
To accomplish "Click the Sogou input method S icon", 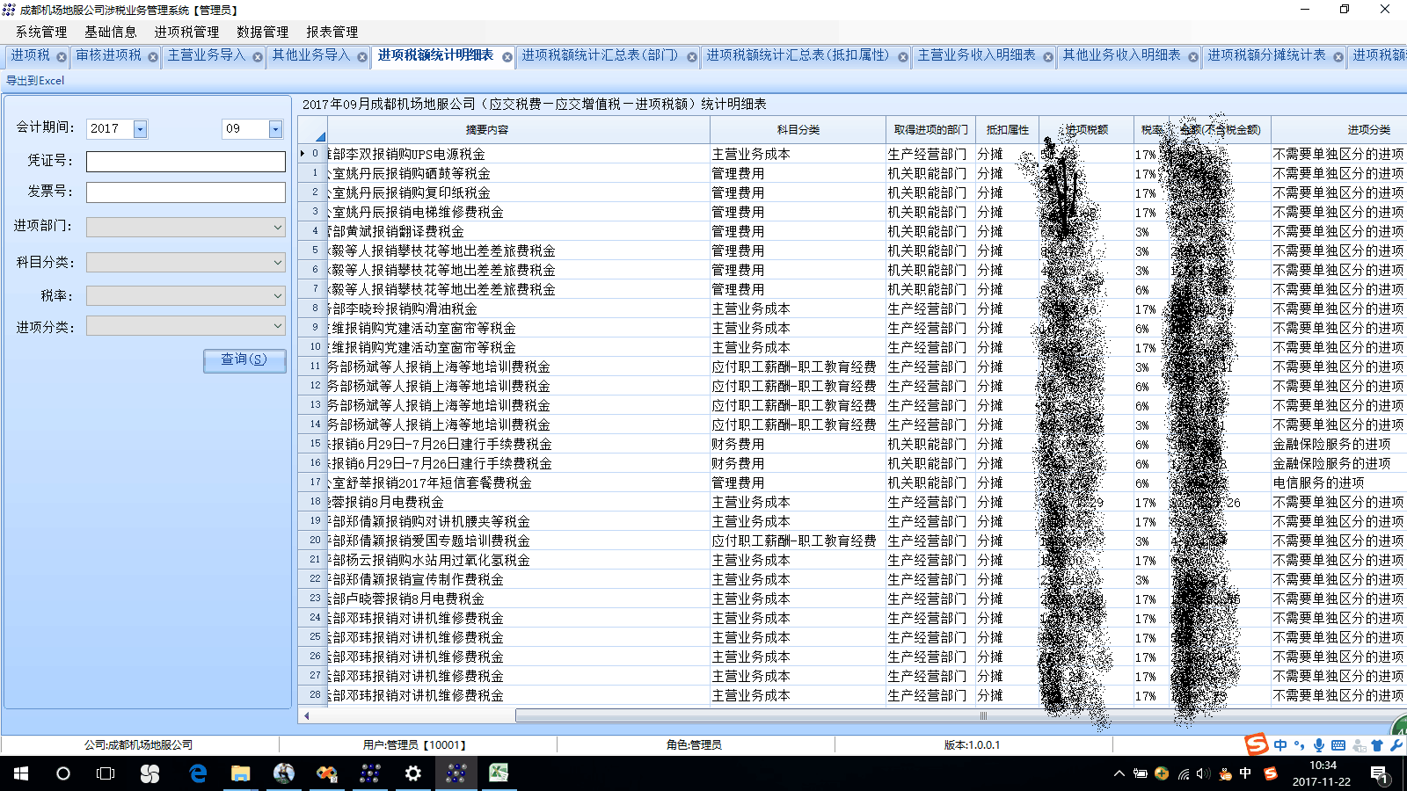I will tap(1256, 744).
